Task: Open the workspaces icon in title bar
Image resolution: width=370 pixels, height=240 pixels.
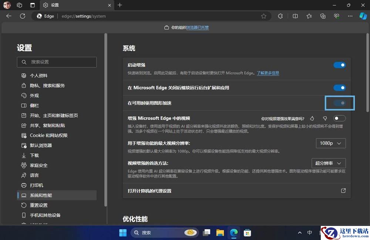Action: [x=20, y=5]
